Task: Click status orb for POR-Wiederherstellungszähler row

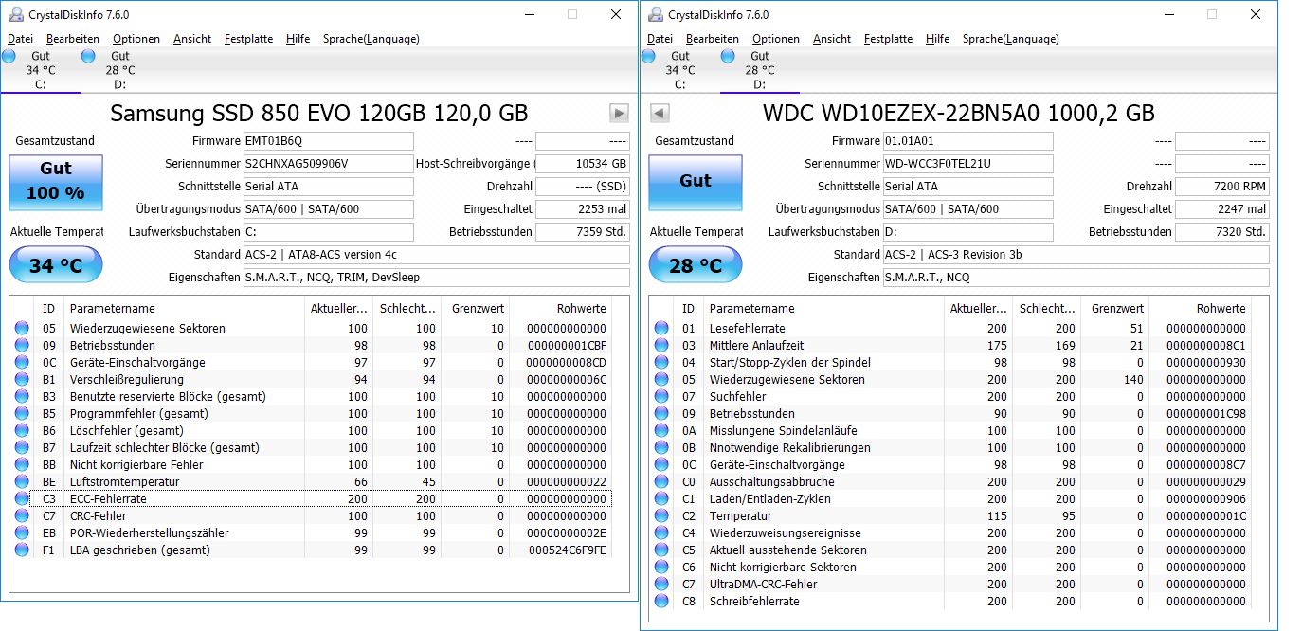Action: coord(22,533)
